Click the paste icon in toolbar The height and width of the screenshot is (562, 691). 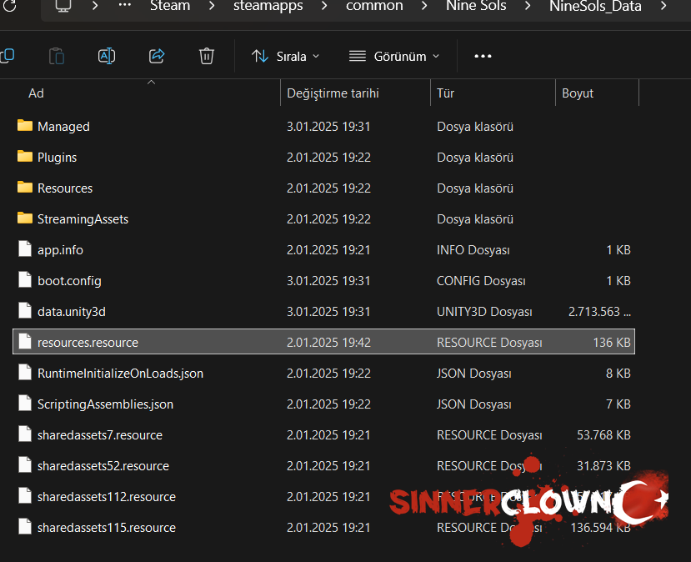click(x=57, y=57)
